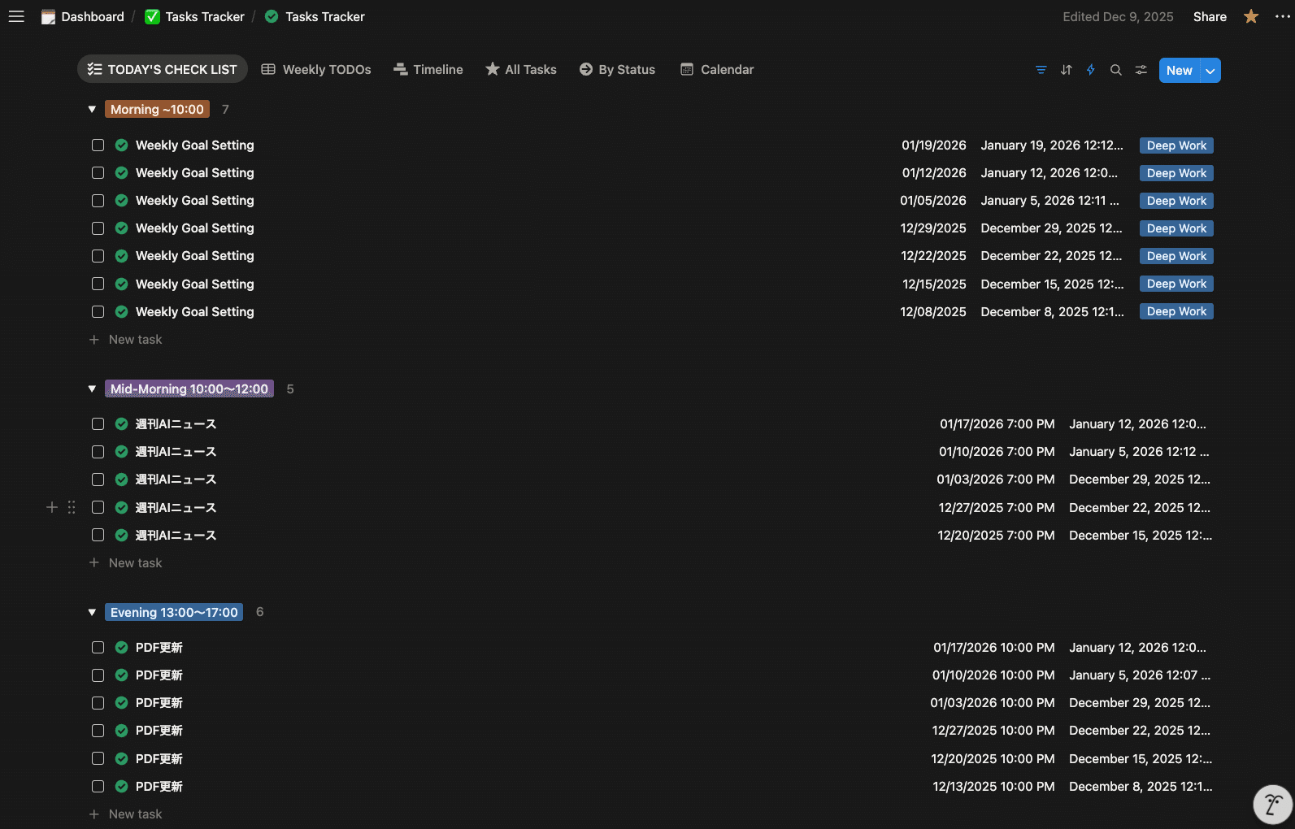The height and width of the screenshot is (829, 1295).
Task: Open the dropdown arrow beside New
Action: 1210,71
